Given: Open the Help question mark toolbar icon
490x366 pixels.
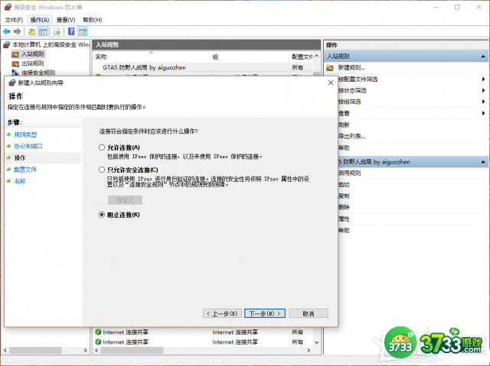Looking at the screenshot, I should coord(71,31).
